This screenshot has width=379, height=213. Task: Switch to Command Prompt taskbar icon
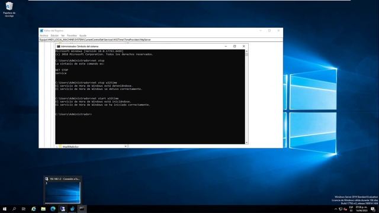coord(82,209)
